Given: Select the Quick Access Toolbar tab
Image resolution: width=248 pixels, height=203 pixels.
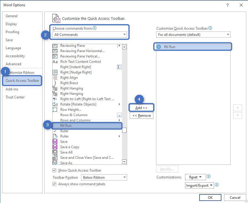Looking at the screenshot, I should pos(22,81).
